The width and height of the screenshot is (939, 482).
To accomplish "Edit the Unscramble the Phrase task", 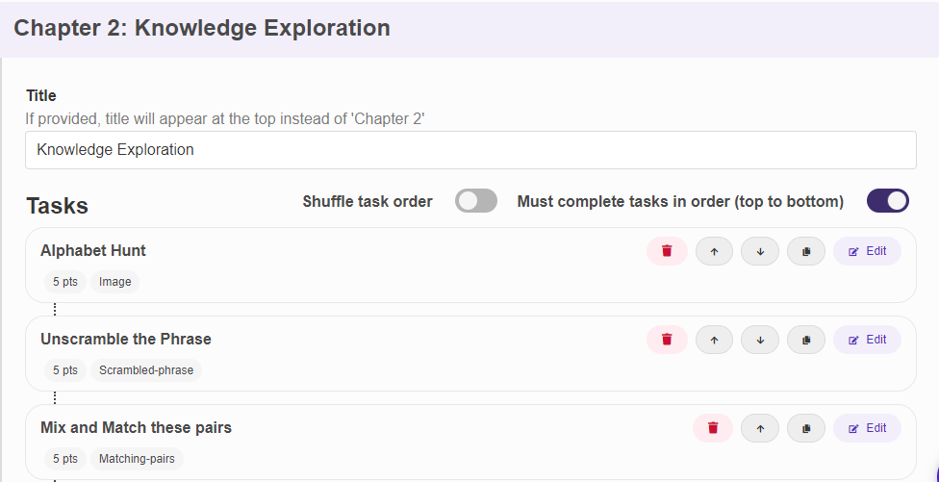I will coord(867,340).
